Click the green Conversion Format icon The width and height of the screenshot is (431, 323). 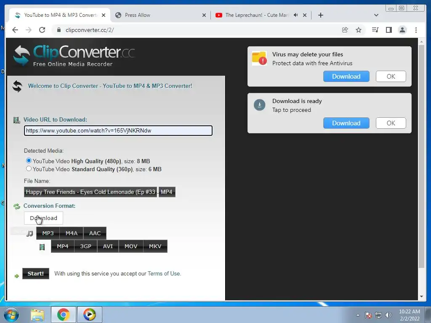[x=17, y=206]
